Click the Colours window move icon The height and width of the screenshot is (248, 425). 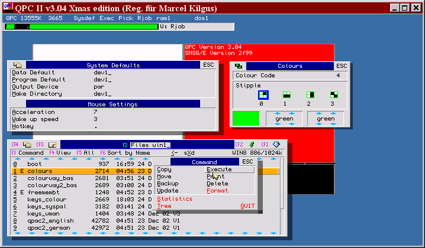click(239, 66)
